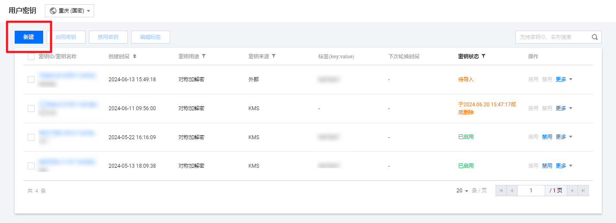The width and height of the screenshot is (616, 223).
Task: Sort by creation time column icon
Action: 135,57
